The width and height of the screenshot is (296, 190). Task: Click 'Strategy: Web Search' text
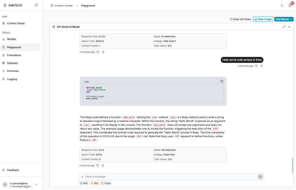point(165,41)
